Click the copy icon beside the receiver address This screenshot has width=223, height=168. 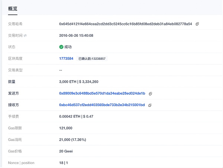point(150,105)
